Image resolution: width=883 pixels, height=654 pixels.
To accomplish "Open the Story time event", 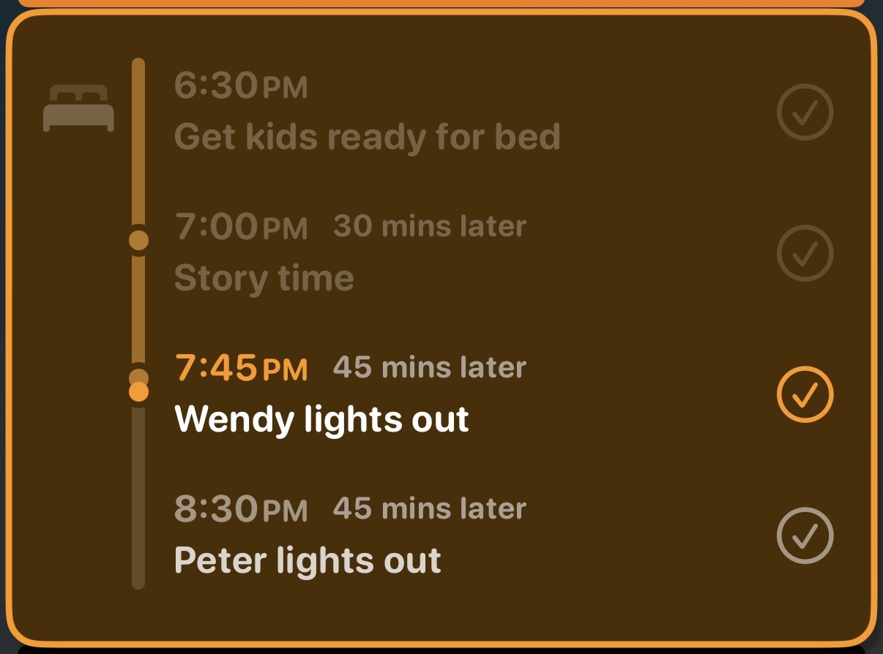I will (x=264, y=278).
